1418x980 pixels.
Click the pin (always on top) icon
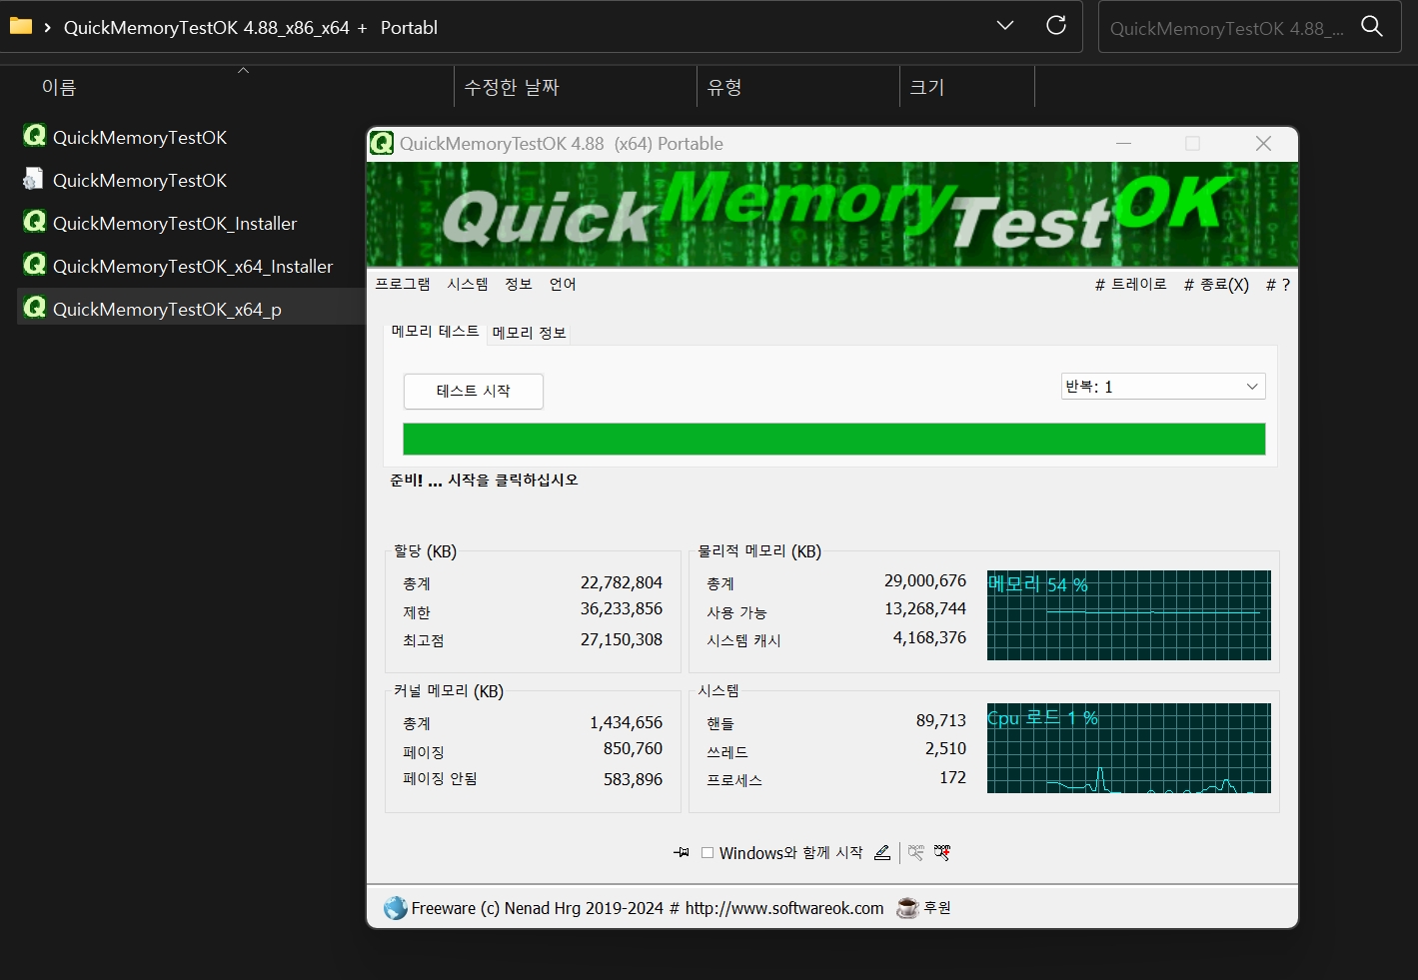(x=682, y=852)
